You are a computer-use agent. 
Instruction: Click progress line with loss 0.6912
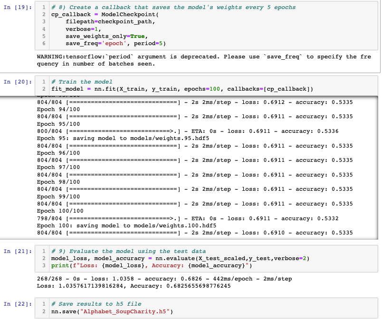[x=195, y=102]
